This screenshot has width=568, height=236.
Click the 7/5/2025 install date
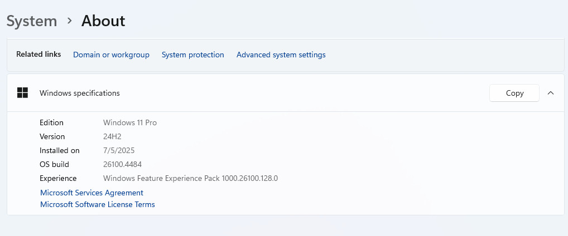[x=119, y=150]
